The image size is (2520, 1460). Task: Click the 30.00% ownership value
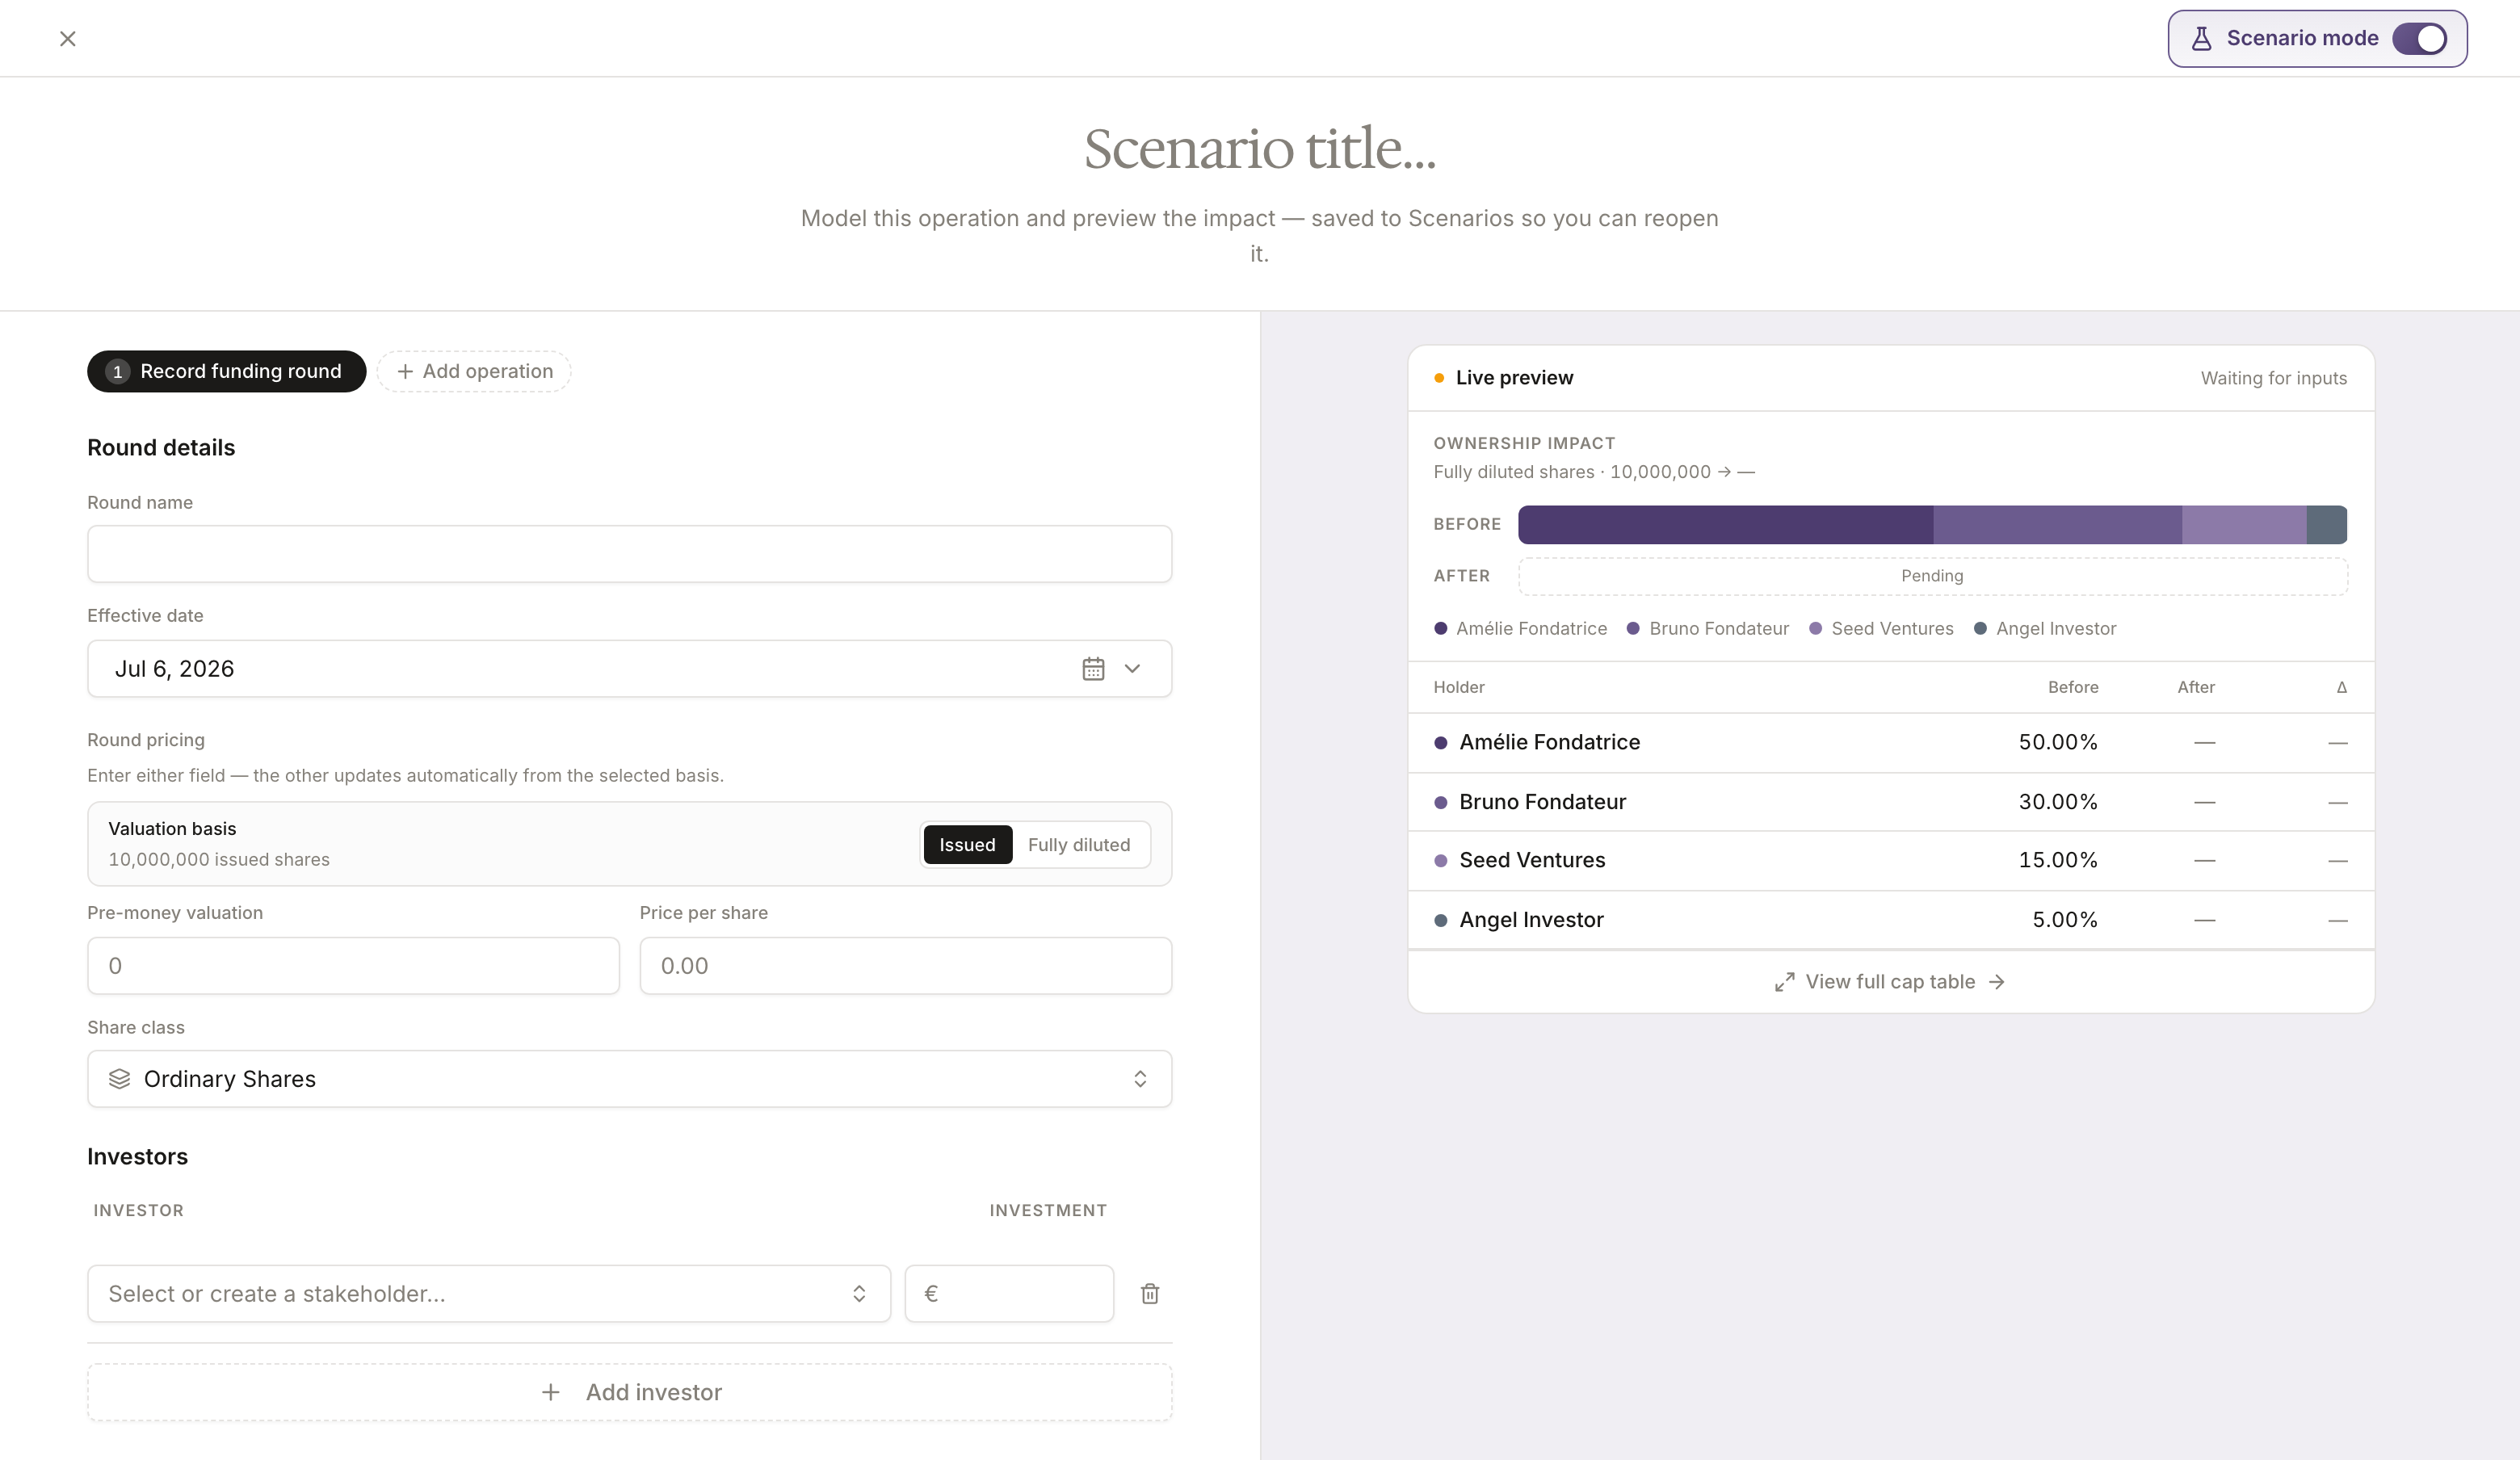coord(2058,802)
